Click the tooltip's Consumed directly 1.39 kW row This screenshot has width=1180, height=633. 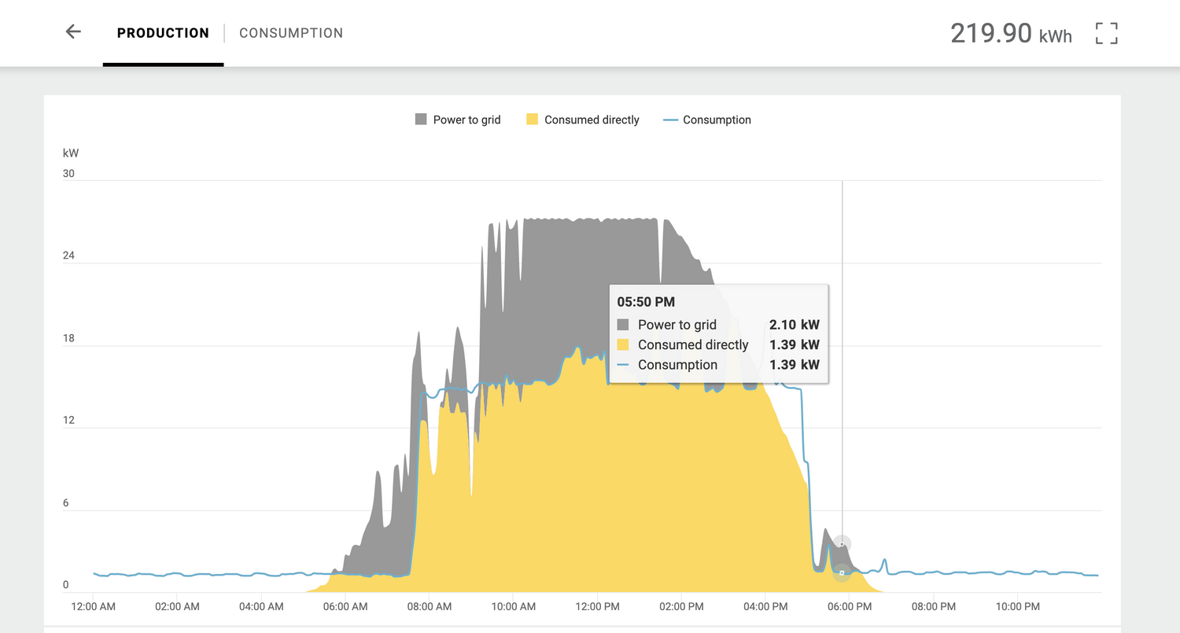(x=718, y=345)
